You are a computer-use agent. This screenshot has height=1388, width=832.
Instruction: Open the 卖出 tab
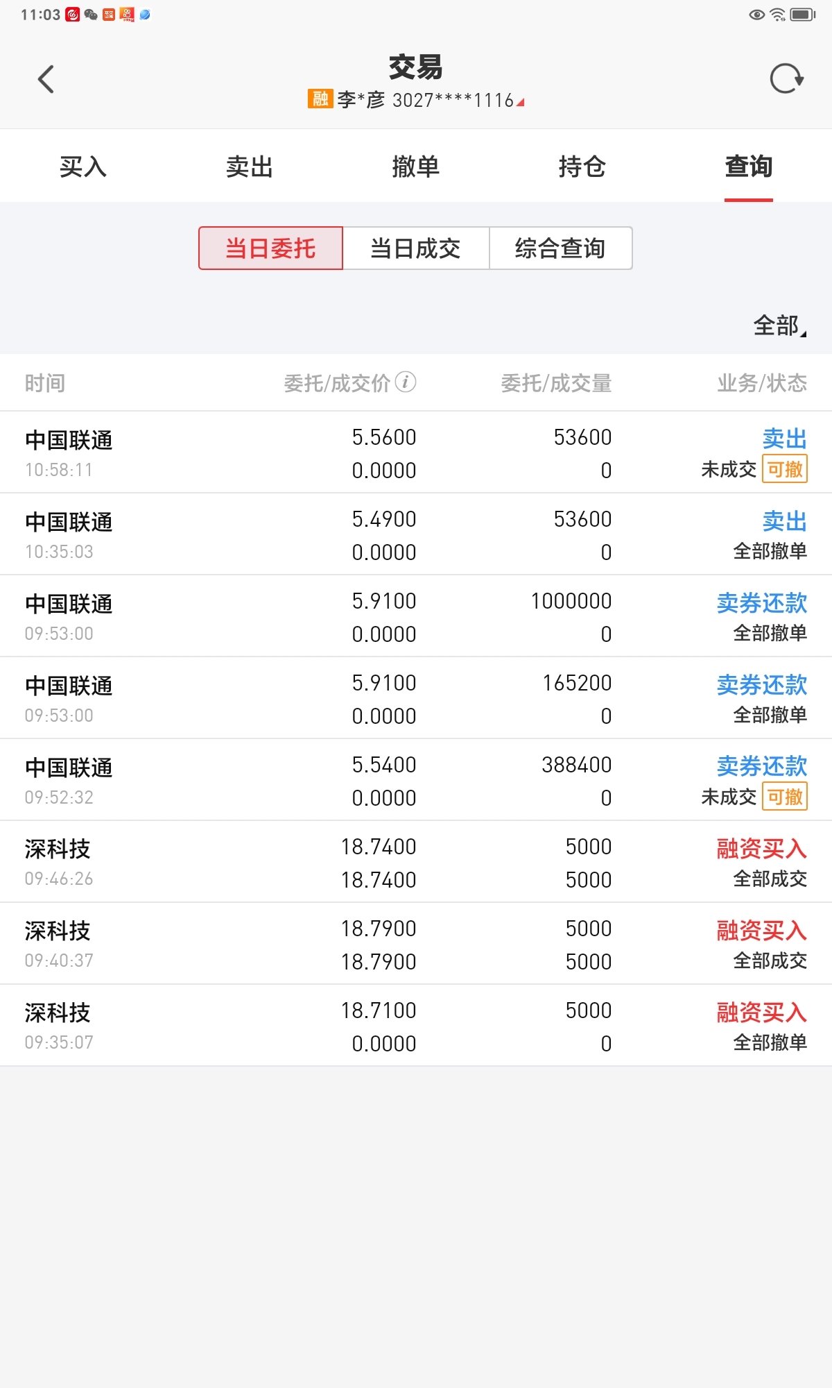[x=250, y=167]
